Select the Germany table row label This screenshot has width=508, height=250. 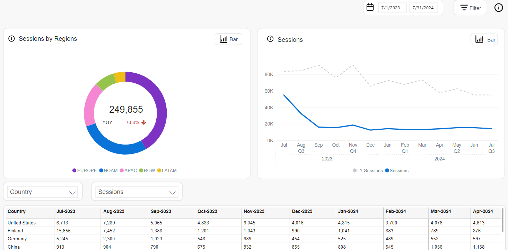point(17,239)
